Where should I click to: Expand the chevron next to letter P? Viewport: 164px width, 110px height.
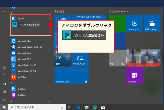[49, 101]
